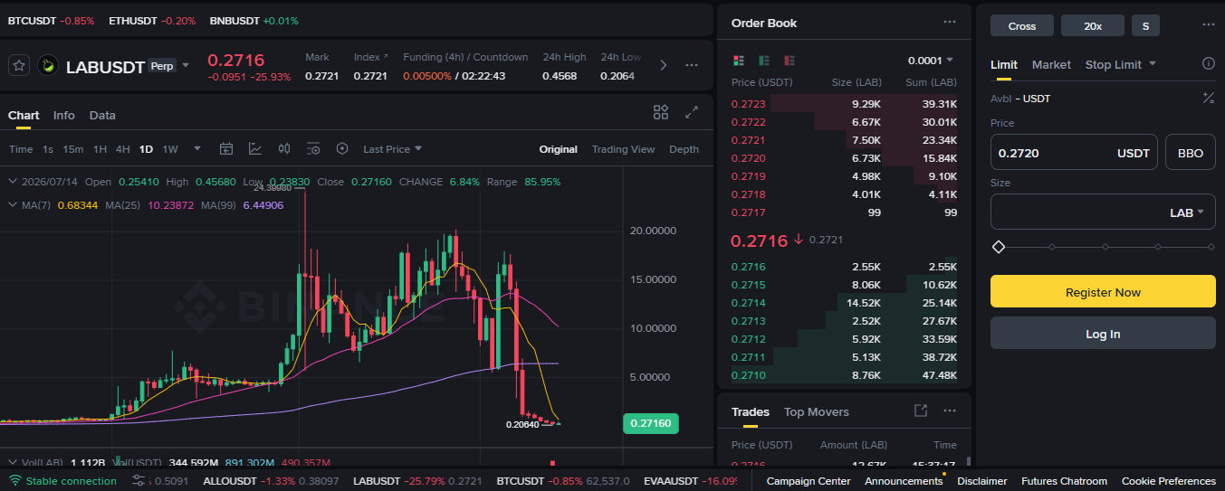The width and height of the screenshot is (1225, 491).
Task: Open the calculator icon beside Avbl
Action: pyautogui.click(x=1208, y=98)
